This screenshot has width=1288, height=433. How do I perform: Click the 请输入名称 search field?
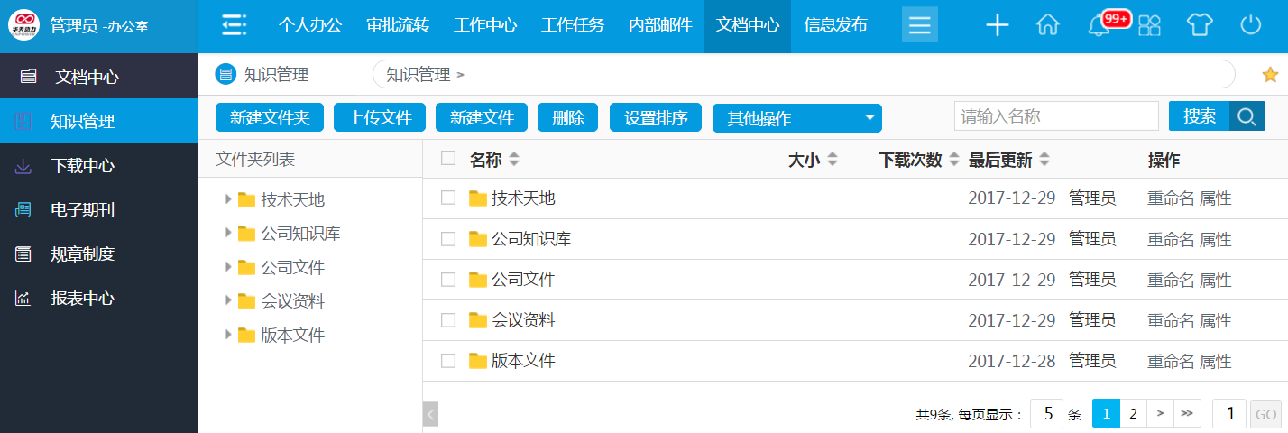coord(1056,116)
